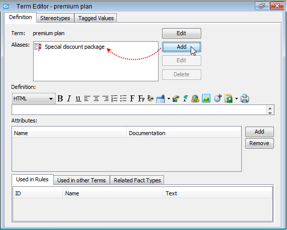Click the Add button beside Attributes

(x=259, y=132)
